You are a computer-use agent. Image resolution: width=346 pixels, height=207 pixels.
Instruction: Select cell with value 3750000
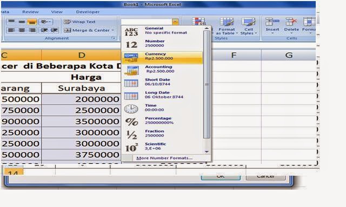point(82,155)
